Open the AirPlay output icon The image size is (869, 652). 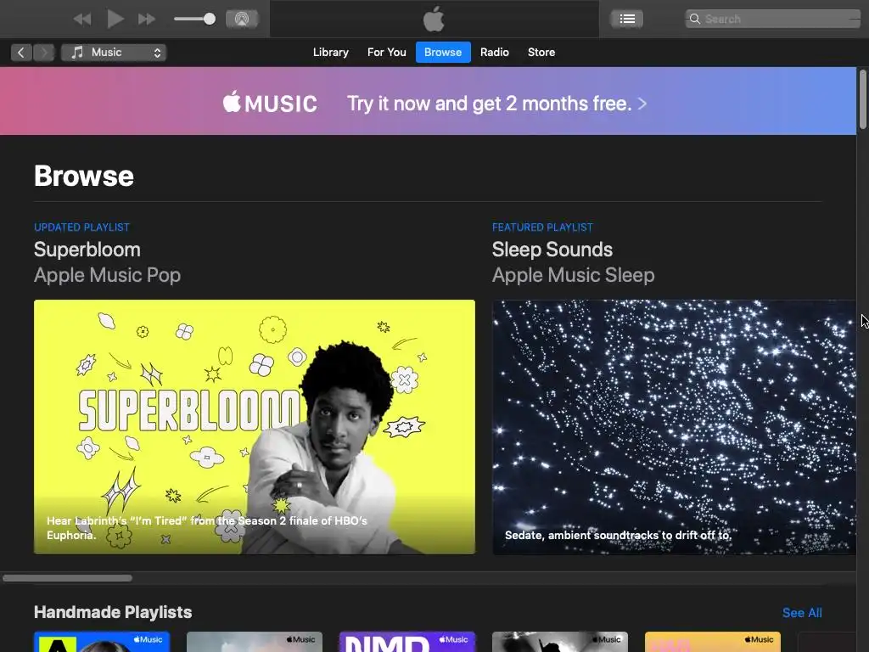pos(242,19)
